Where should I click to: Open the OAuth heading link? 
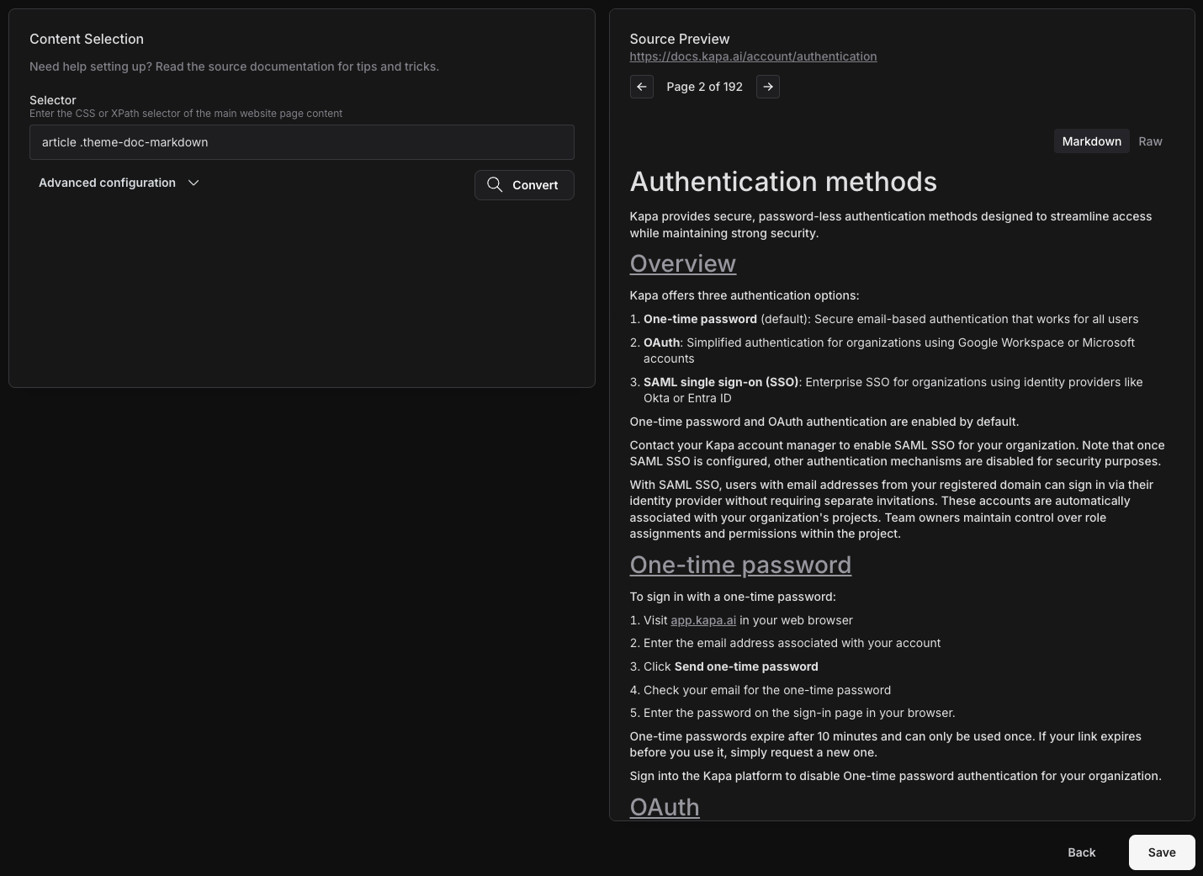click(x=665, y=807)
